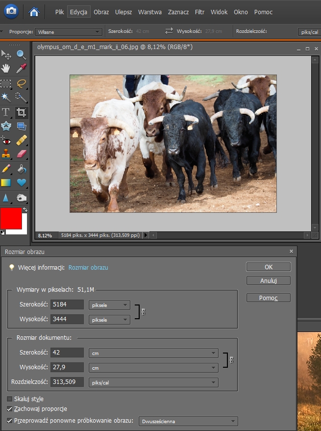The image size is (321, 431).
Task: Open the Rozmiar obrazu help link
Action: pyautogui.click(x=88, y=268)
